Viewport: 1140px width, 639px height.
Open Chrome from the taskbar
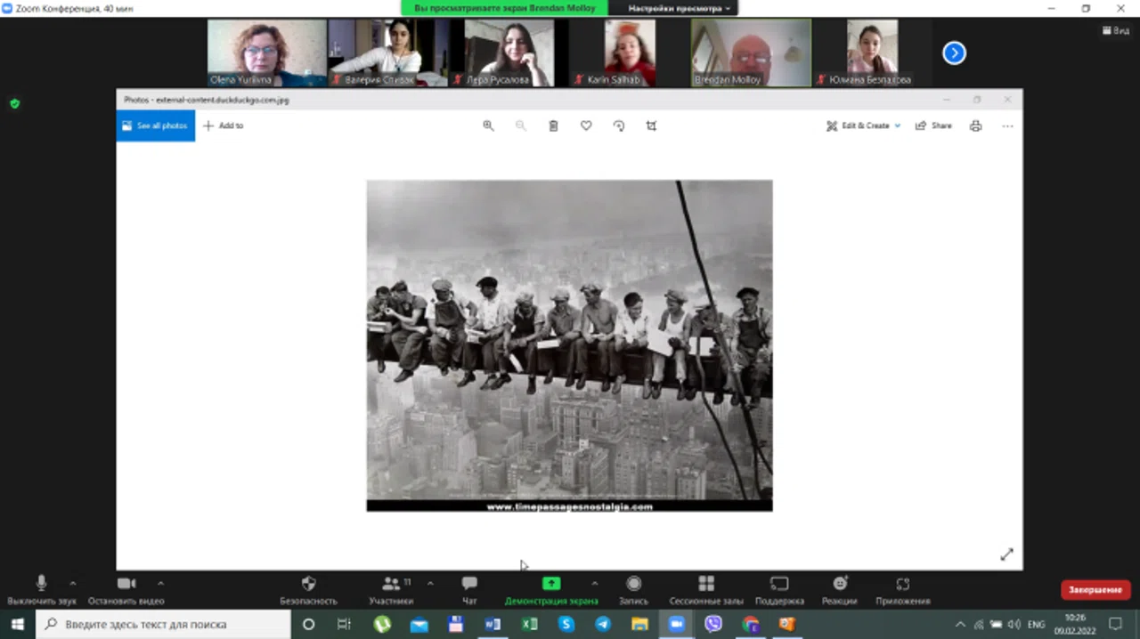tap(750, 624)
